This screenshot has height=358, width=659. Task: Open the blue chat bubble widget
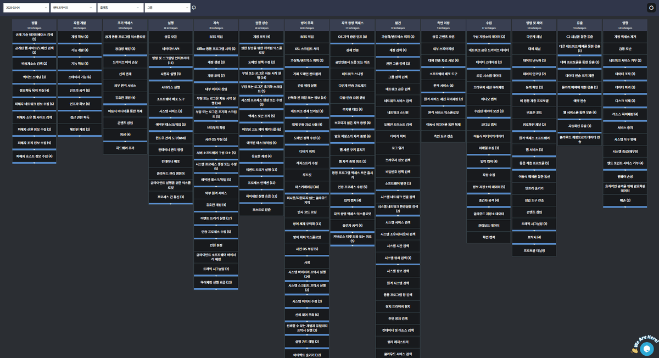coord(646,348)
